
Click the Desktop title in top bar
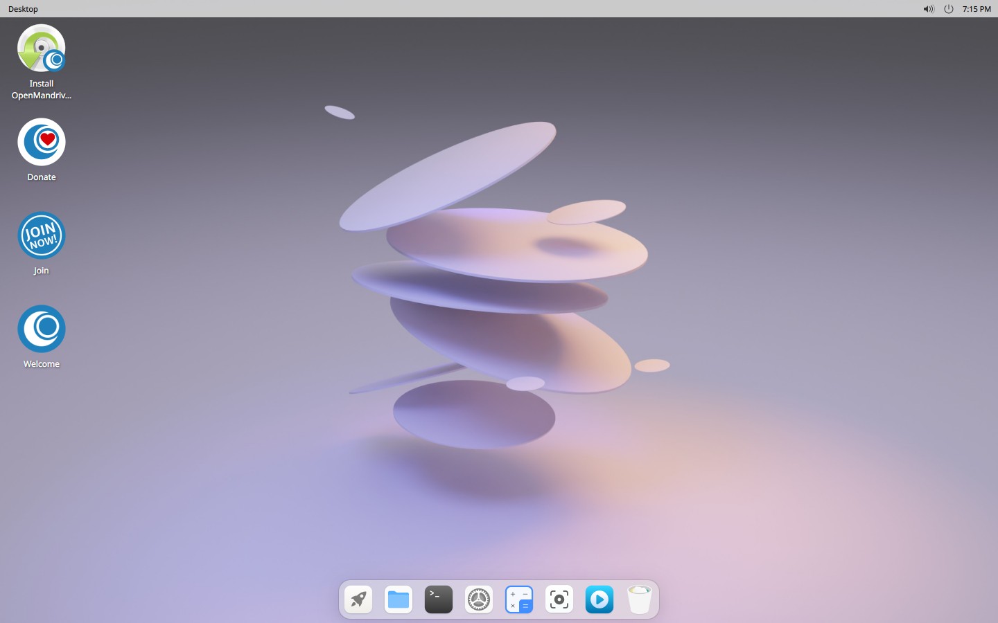[23, 9]
